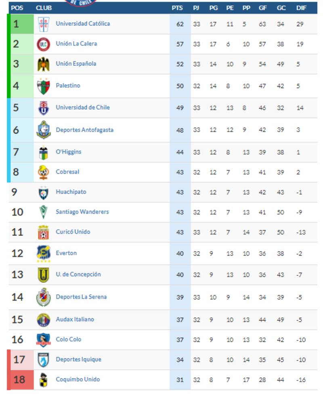The image size is (323, 397).
Task: Select the Deportes Iquique link
Action: pos(78,359)
